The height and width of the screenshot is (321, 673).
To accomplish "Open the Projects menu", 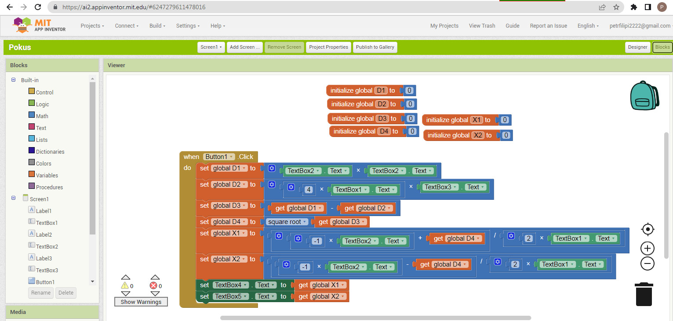I will pyautogui.click(x=92, y=26).
